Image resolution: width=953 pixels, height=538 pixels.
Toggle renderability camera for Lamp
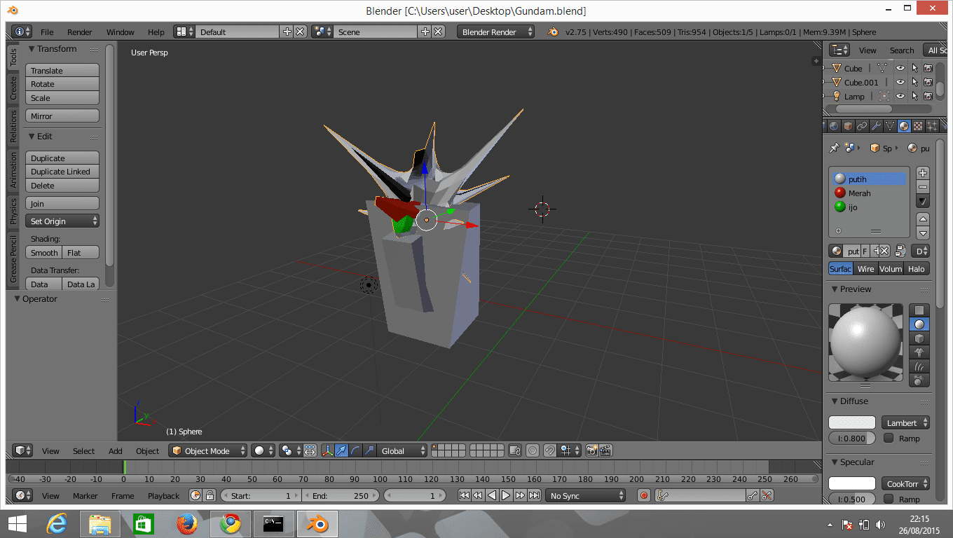pos(928,97)
